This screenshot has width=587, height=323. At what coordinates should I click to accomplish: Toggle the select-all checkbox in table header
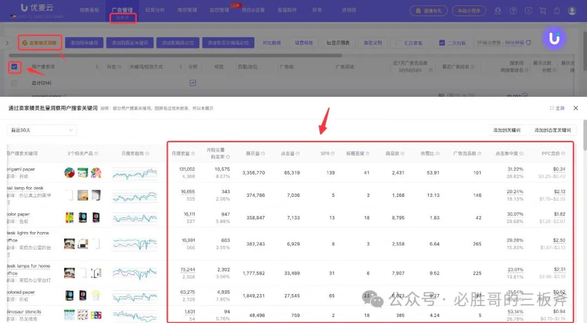click(15, 66)
